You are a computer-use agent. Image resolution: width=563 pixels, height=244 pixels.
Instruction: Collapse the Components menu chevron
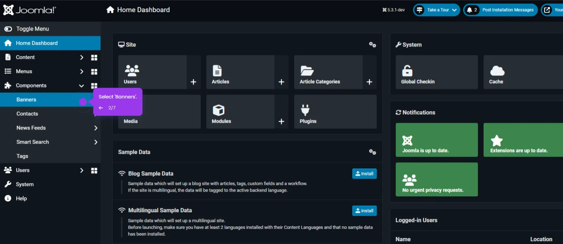coord(82,86)
